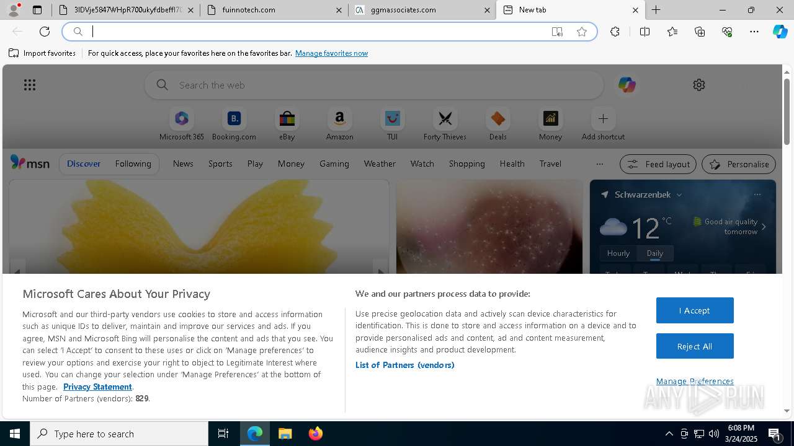Open the News menu item
This screenshot has height=446, width=794.
[183, 164]
